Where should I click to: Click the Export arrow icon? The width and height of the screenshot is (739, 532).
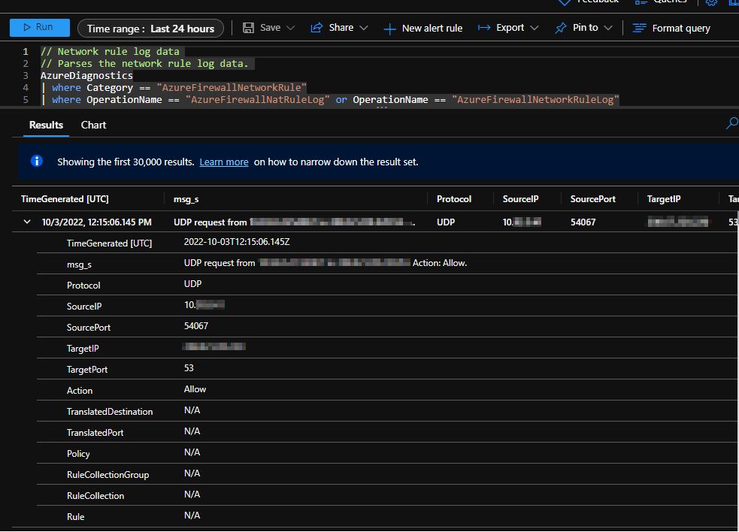click(x=483, y=28)
